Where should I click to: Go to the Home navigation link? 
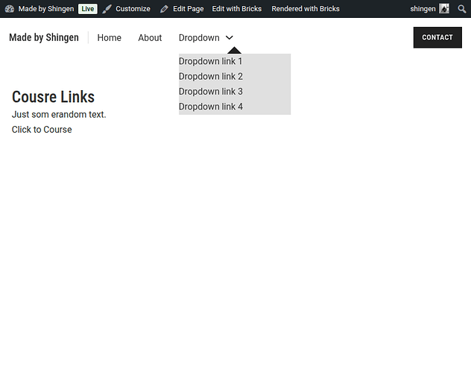(109, 38)
